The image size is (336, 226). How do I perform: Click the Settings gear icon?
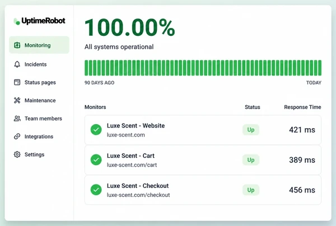(17, 154)
